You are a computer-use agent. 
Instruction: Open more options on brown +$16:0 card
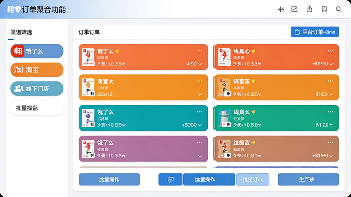coord(330,142)
